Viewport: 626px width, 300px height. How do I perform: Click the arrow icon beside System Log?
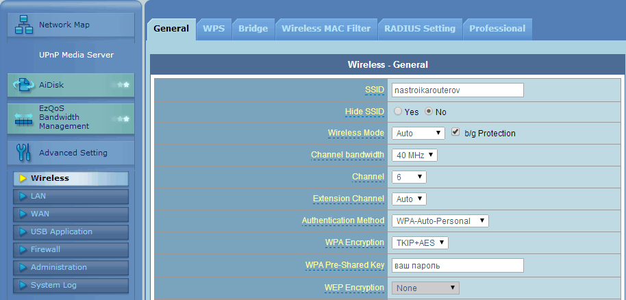[x=23, y=285]
